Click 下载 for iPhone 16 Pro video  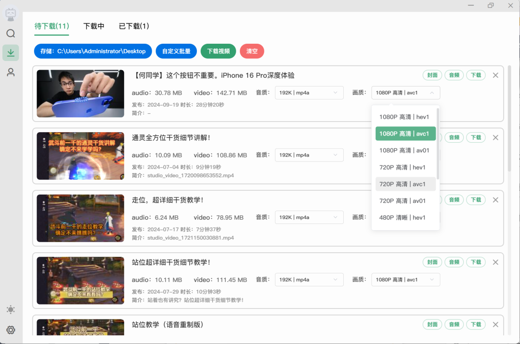click(476, 75)
